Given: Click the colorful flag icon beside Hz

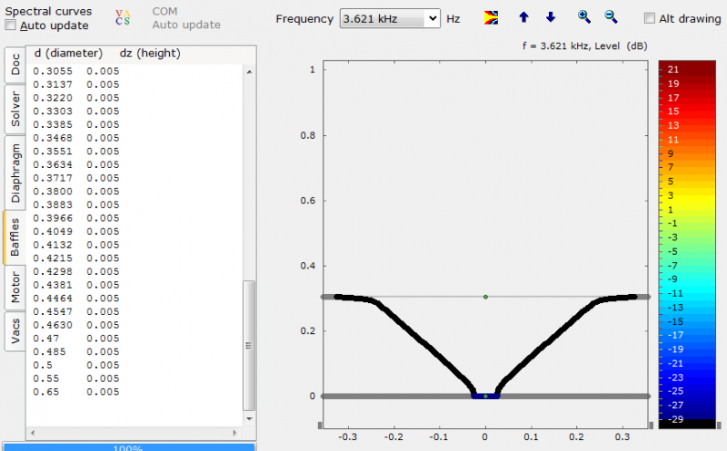Looking at the screenshot, I should (491, 18).
